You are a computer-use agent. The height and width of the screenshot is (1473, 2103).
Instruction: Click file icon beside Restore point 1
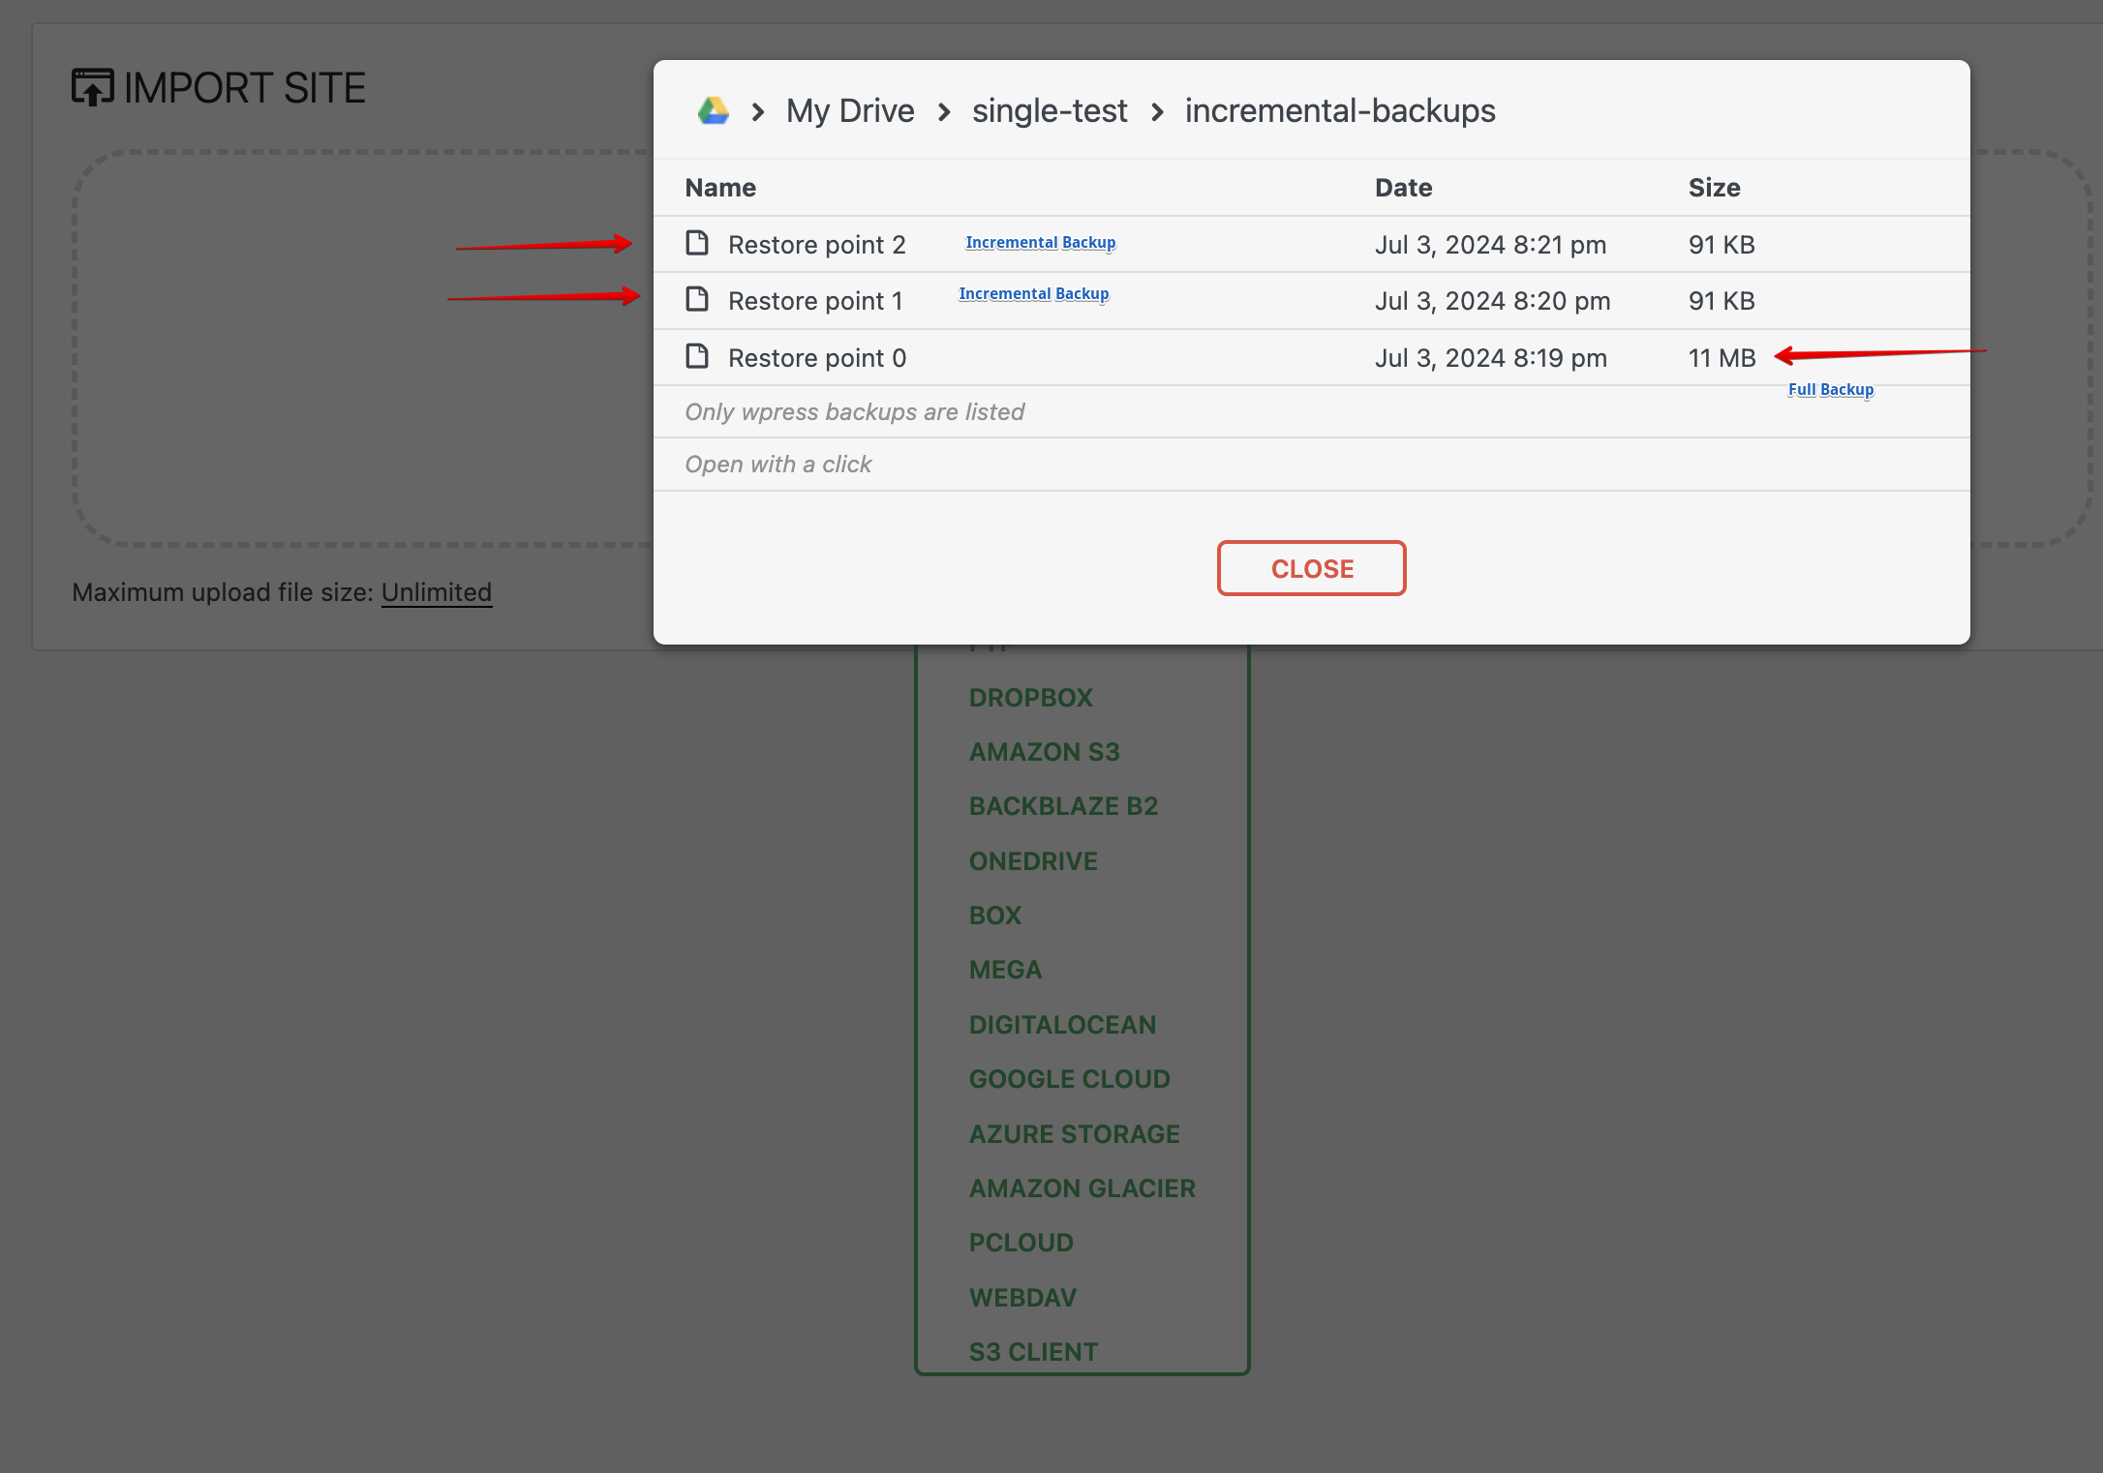[x=697, y=300]
